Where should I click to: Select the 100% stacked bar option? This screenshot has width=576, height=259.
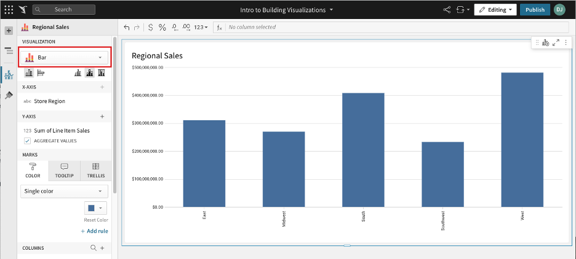point(102,73)
